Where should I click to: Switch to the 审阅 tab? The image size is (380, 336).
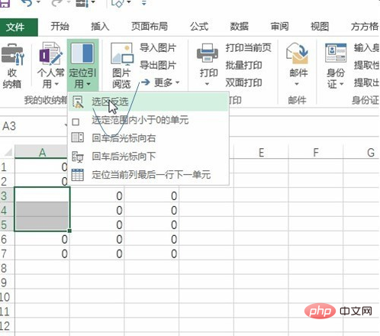click(279, 27)
